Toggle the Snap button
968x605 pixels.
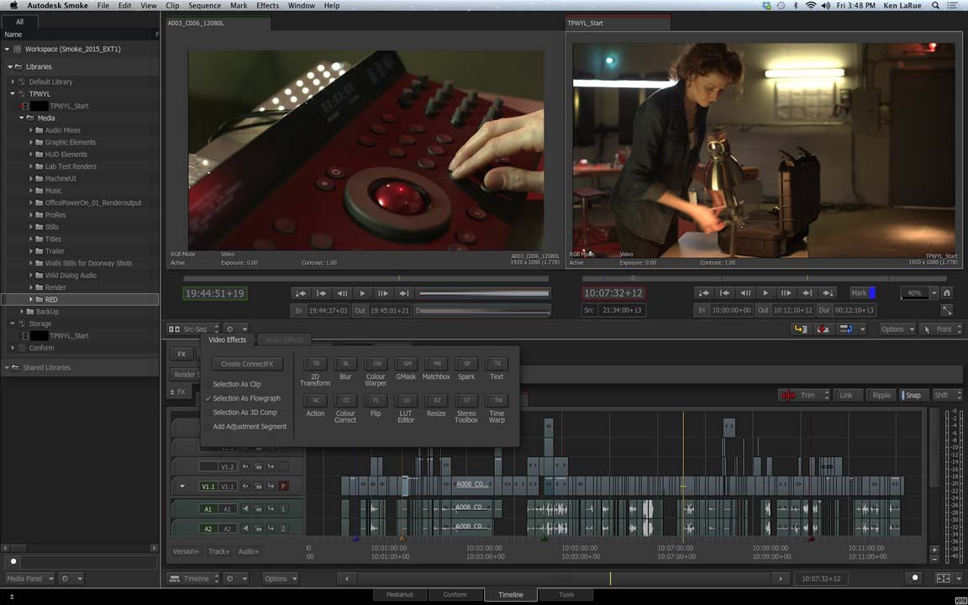913,395
